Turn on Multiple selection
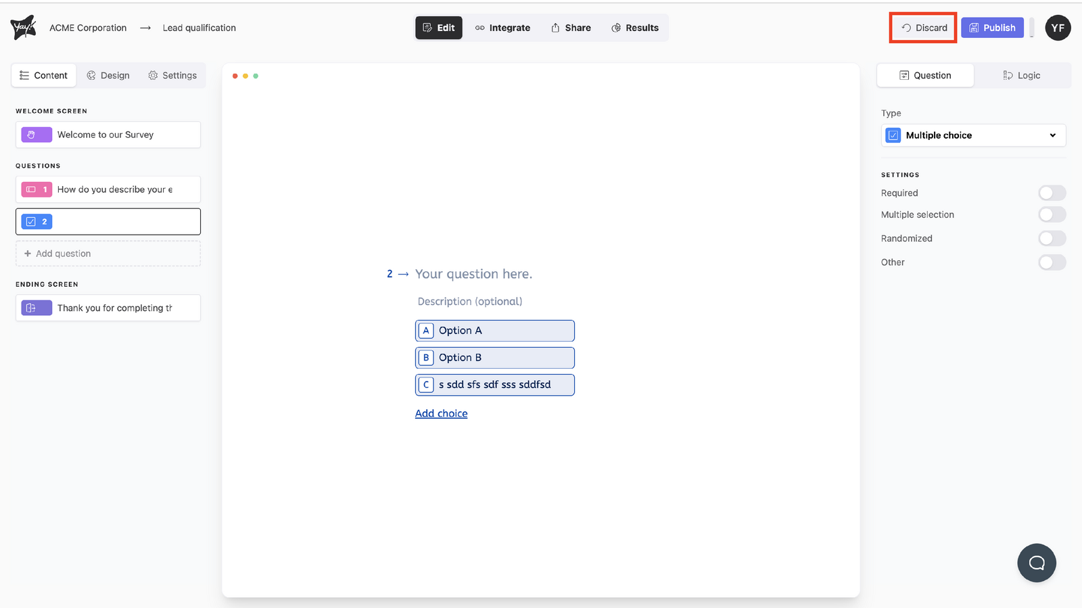 1052,215
